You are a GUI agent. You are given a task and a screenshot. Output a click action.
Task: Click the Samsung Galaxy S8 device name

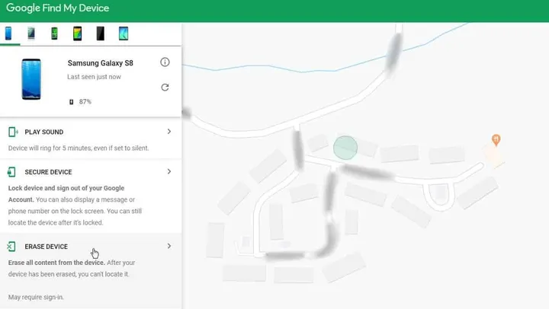(x=101, y=63)
